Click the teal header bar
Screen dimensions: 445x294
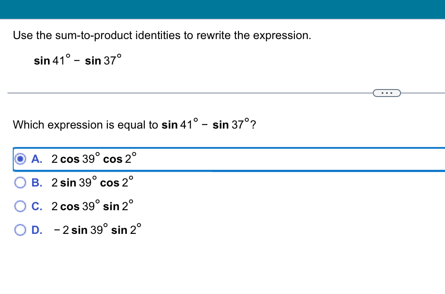tap(222, 9)
